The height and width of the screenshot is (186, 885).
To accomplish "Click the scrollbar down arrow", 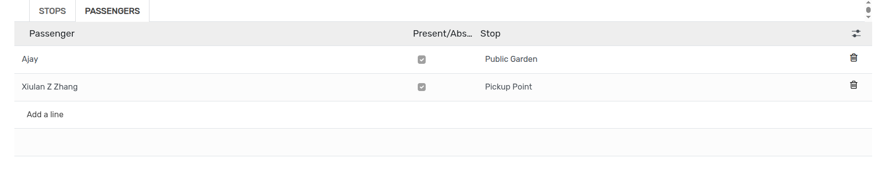I will coord(868,17).
